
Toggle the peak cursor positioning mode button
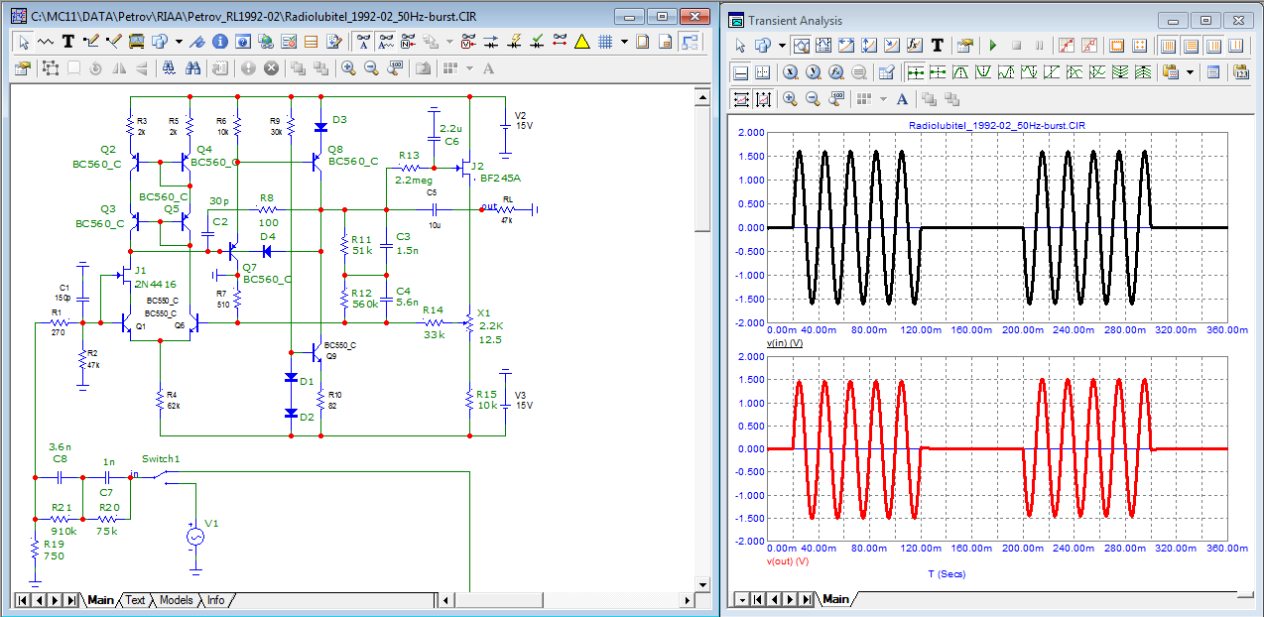coord(960,72)
